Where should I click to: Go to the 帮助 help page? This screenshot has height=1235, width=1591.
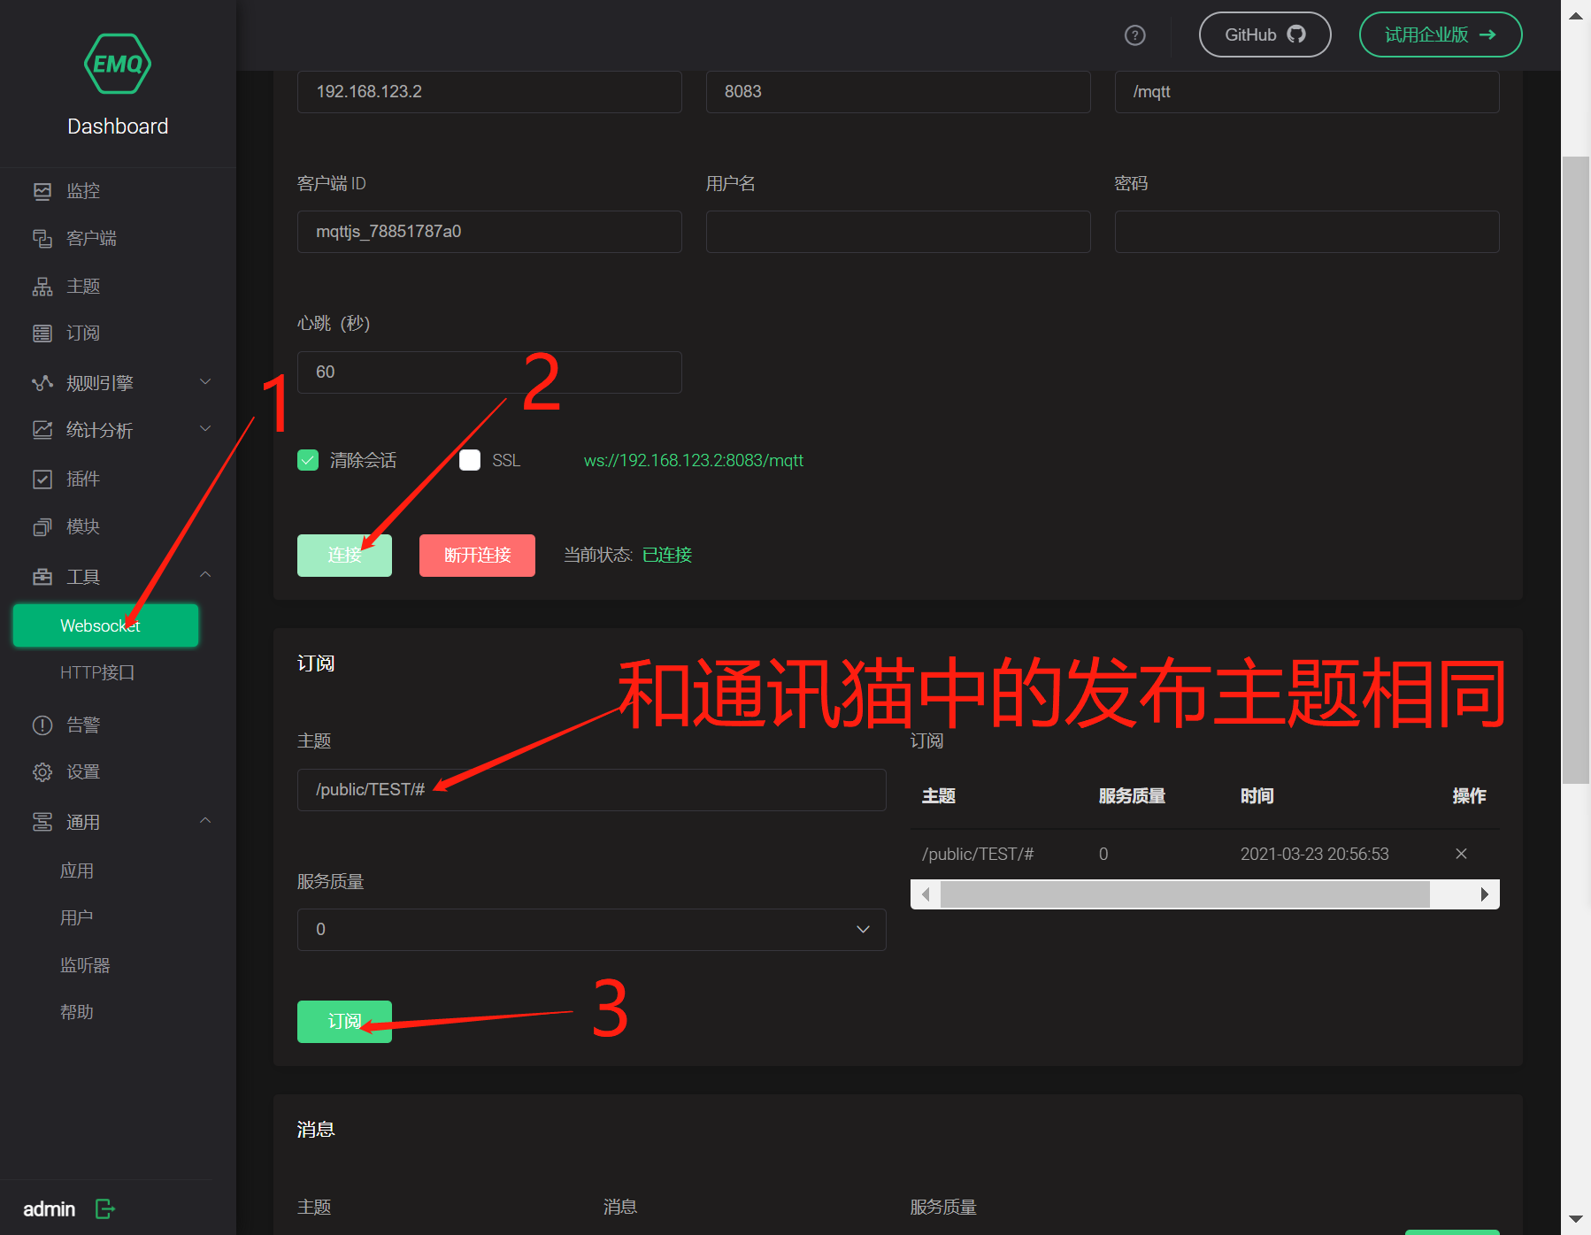click(77, 1012)
